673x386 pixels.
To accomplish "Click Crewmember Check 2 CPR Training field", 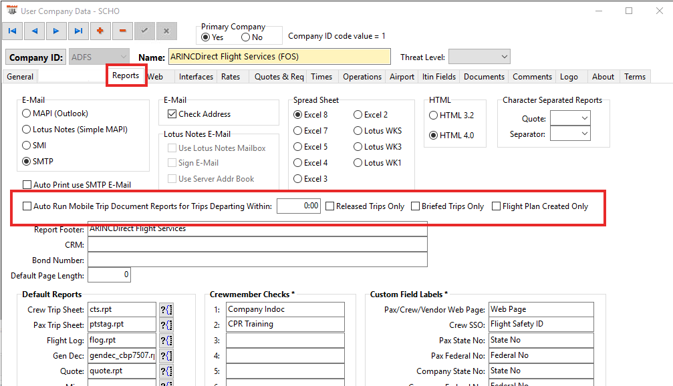I will [285, 325].
